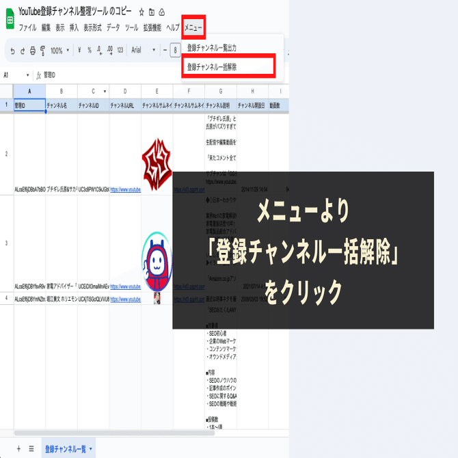The width and height of the screenshot is (458, 458).
Task: Select cell A1 管理ID
Action: [29, 105]
